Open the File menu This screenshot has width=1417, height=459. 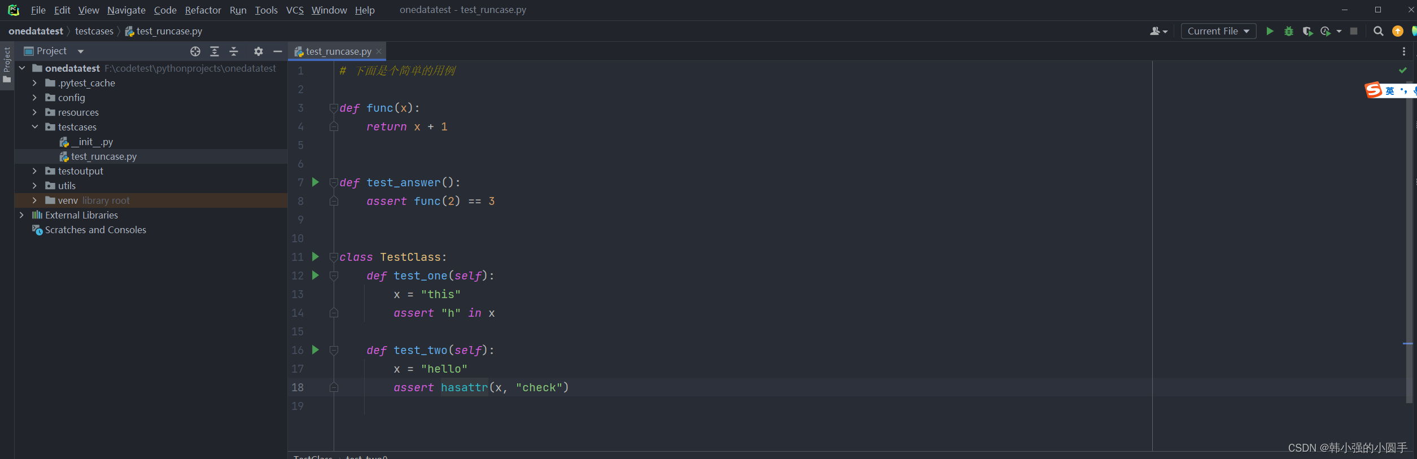(x=38, y=10)
